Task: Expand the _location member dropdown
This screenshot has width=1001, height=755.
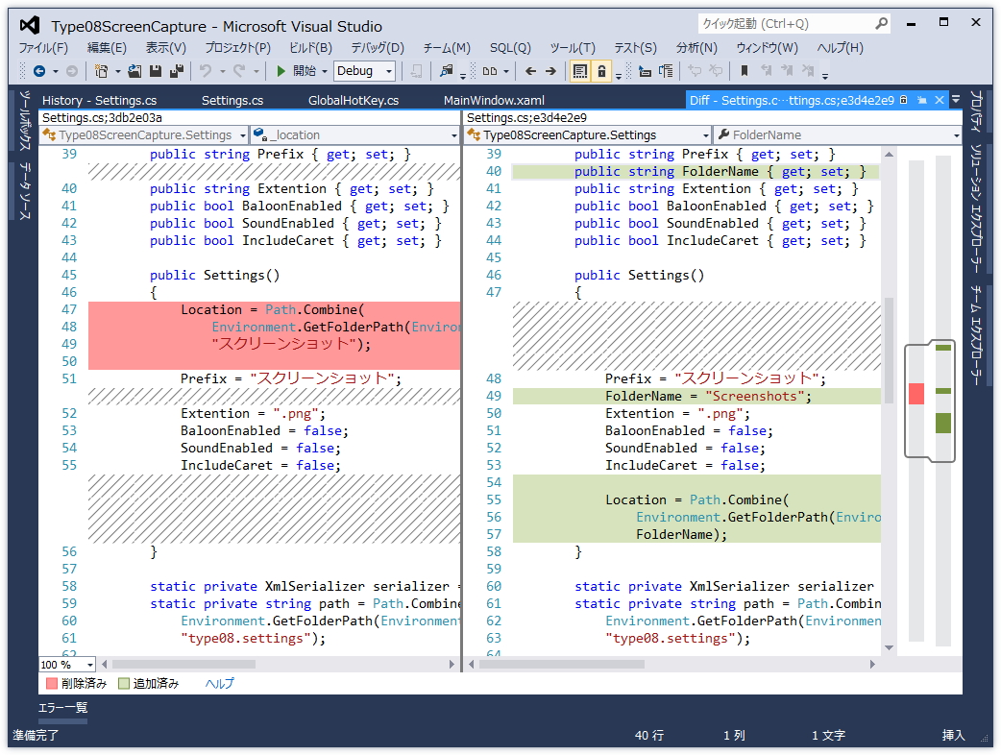Action: (x=453, y=135)
